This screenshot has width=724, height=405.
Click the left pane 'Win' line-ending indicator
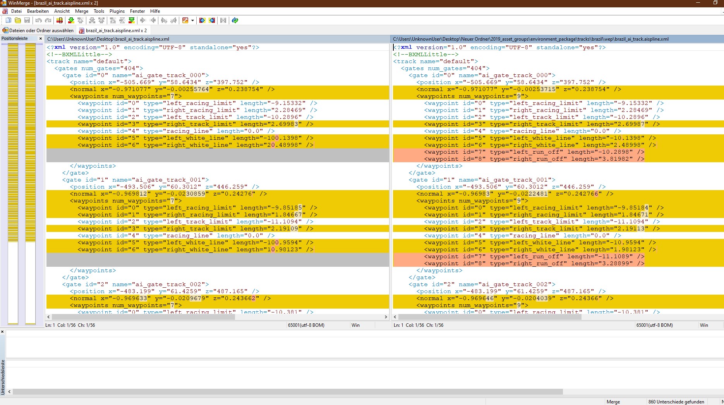point(355,325)
